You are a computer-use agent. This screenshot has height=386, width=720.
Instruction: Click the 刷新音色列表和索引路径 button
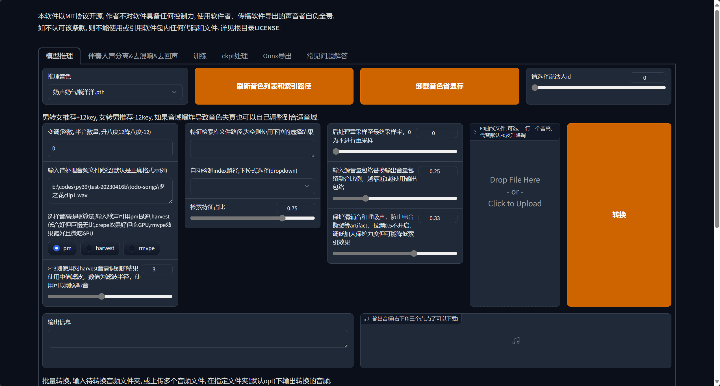(x=274, y=86)
